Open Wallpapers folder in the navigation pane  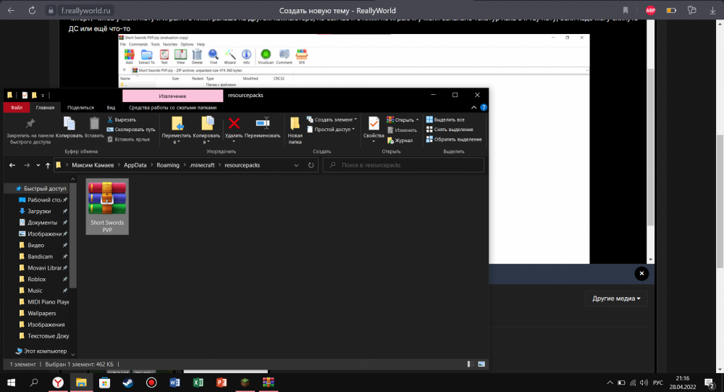click(41, 314)
